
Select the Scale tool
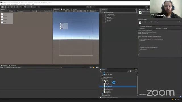tap(11, 7)
